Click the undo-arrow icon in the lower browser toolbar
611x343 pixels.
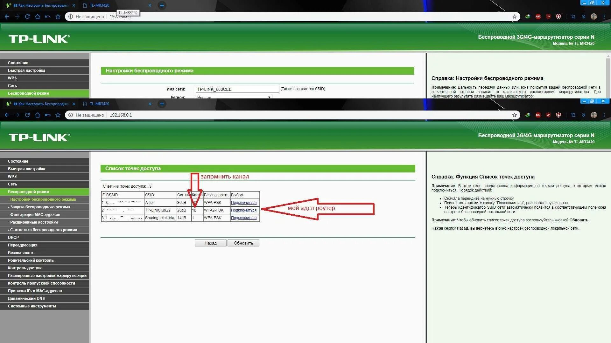point(48,115)
